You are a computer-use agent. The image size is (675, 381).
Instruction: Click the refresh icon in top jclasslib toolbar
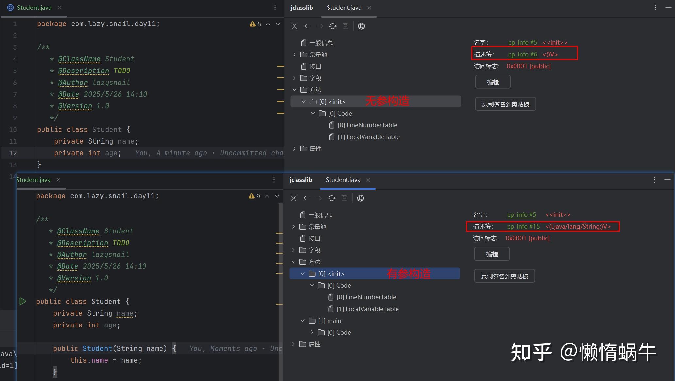332,26
